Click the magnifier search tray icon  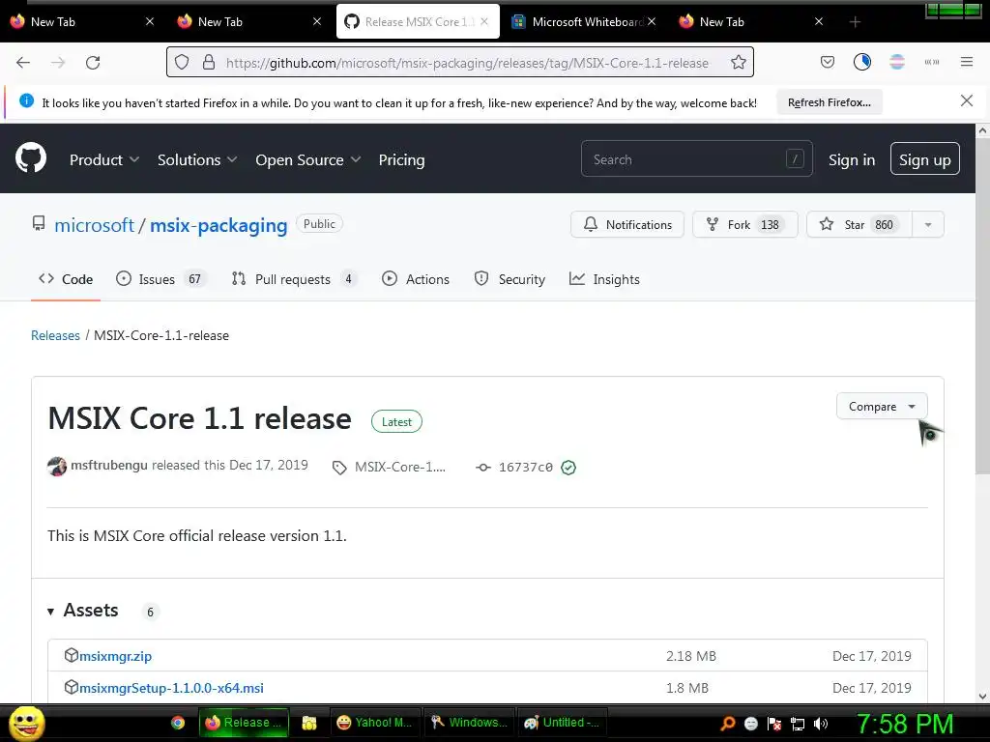[727, 724]
